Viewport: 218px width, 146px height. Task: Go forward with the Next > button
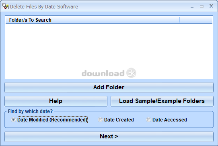click(x=109, y=136)
